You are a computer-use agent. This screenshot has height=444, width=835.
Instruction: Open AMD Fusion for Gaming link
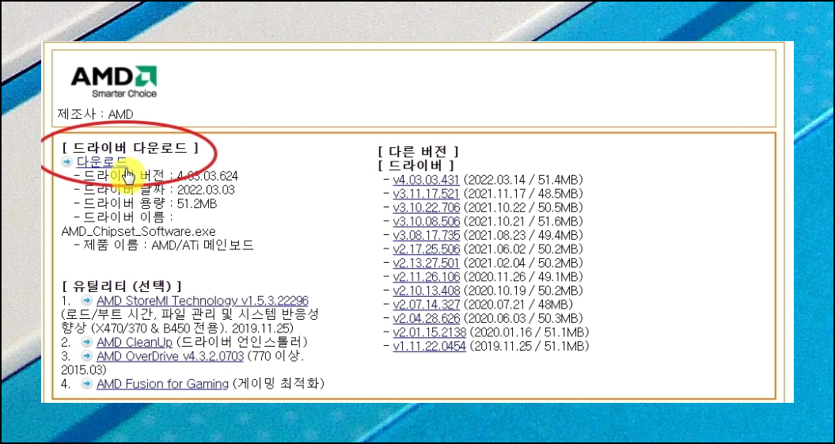162,384
